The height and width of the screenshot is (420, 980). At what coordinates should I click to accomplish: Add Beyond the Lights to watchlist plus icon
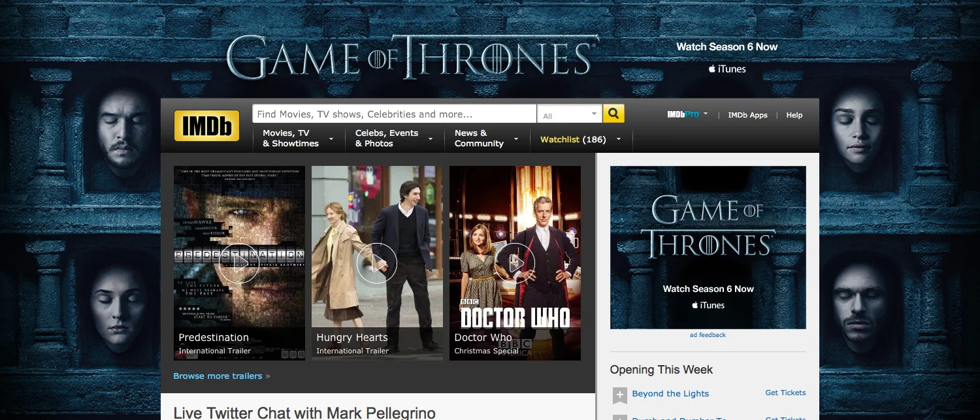tap(620, 395)
